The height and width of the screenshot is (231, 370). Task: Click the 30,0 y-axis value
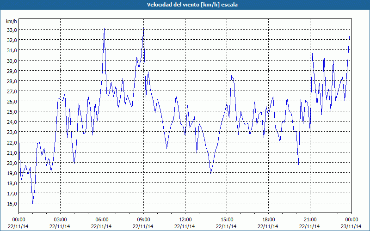click(12, 61)
